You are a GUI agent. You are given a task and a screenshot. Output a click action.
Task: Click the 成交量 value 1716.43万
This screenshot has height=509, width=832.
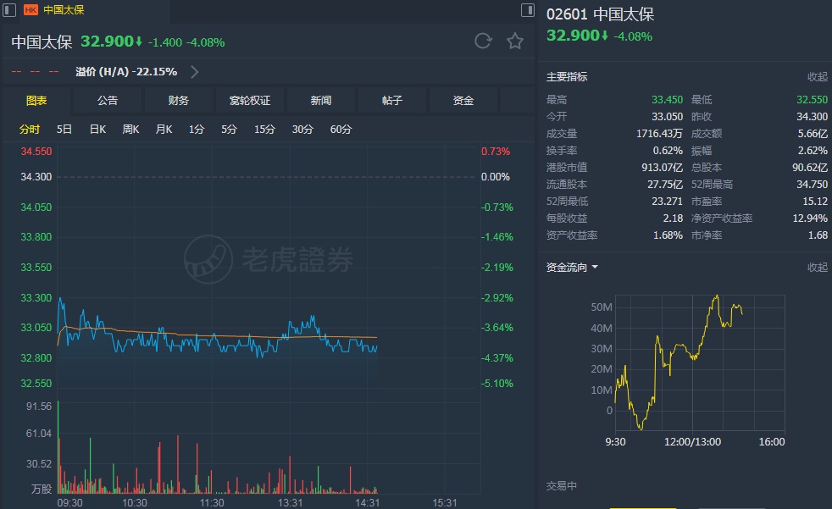click(x=659, y=134)
